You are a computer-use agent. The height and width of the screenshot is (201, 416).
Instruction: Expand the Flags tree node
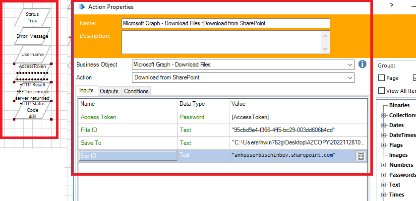383,145
